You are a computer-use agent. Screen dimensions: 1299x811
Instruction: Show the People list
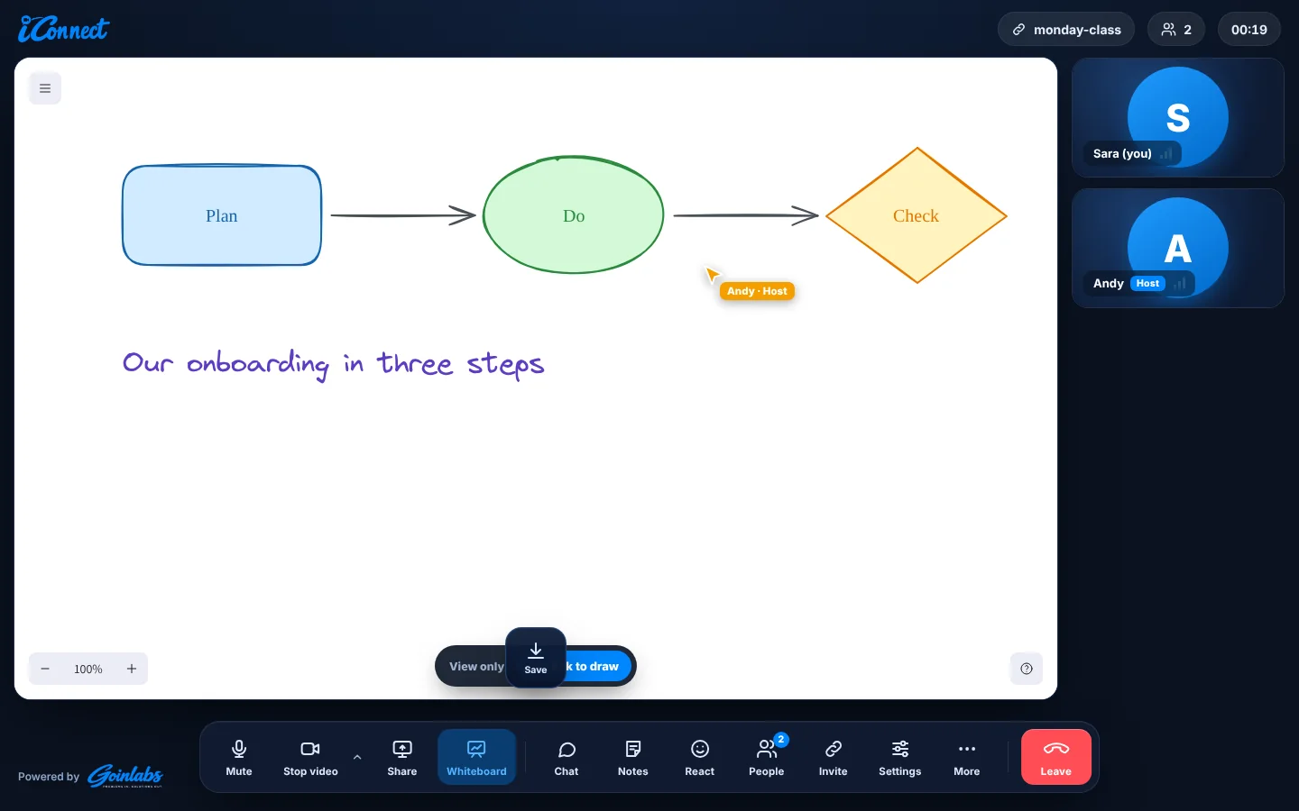point(767,757)
